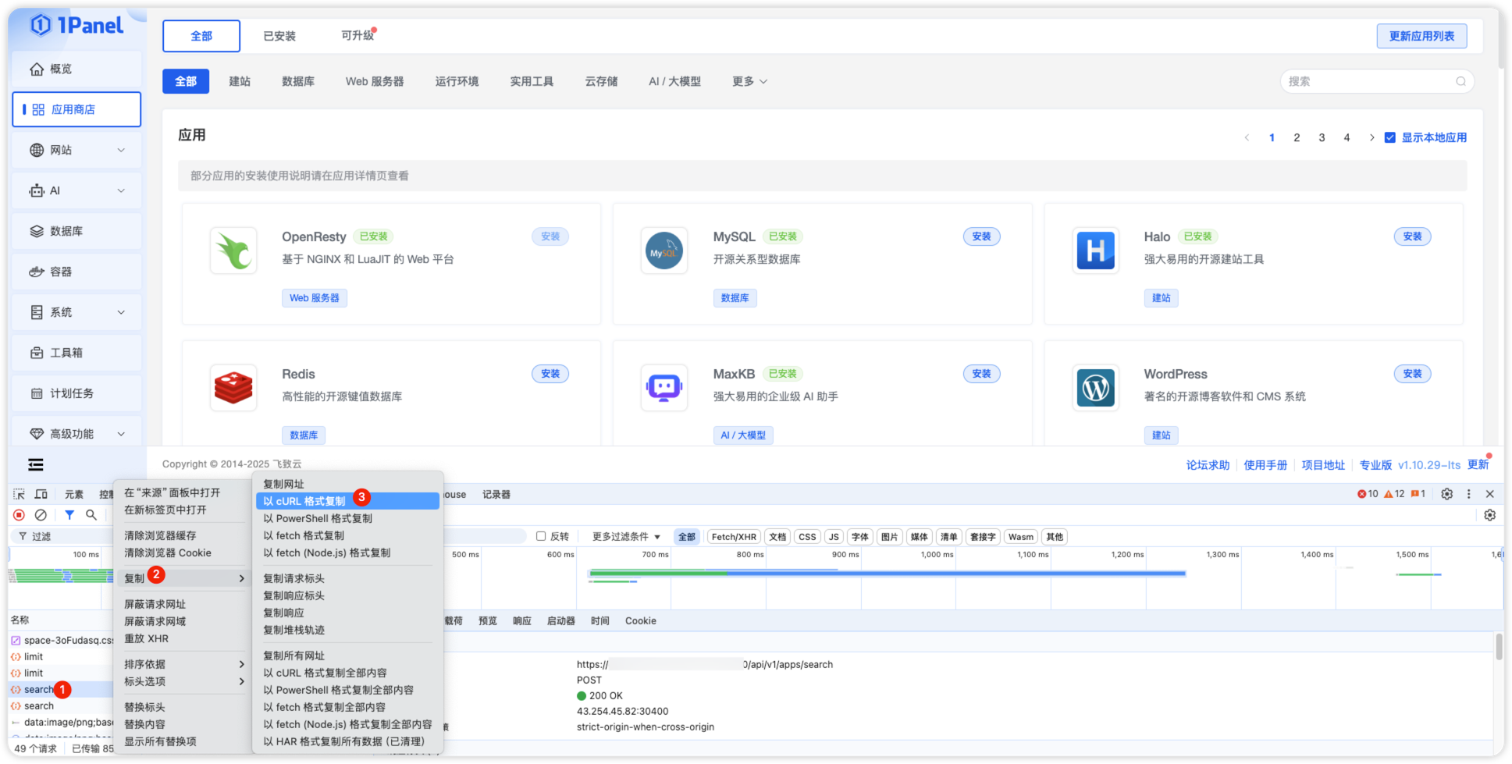Enable the 反转 filter checkbox
The height and width of the screenshot is (764, 1512).
pyautogui.click(x=541, y=536)
